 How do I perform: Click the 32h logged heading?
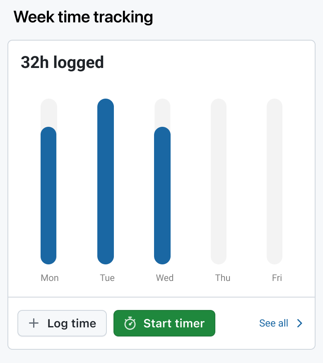[62, 62]
